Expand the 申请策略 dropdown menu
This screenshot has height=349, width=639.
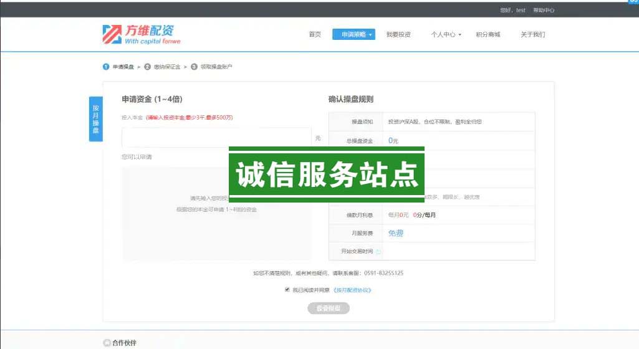click(x=353, y=35)
